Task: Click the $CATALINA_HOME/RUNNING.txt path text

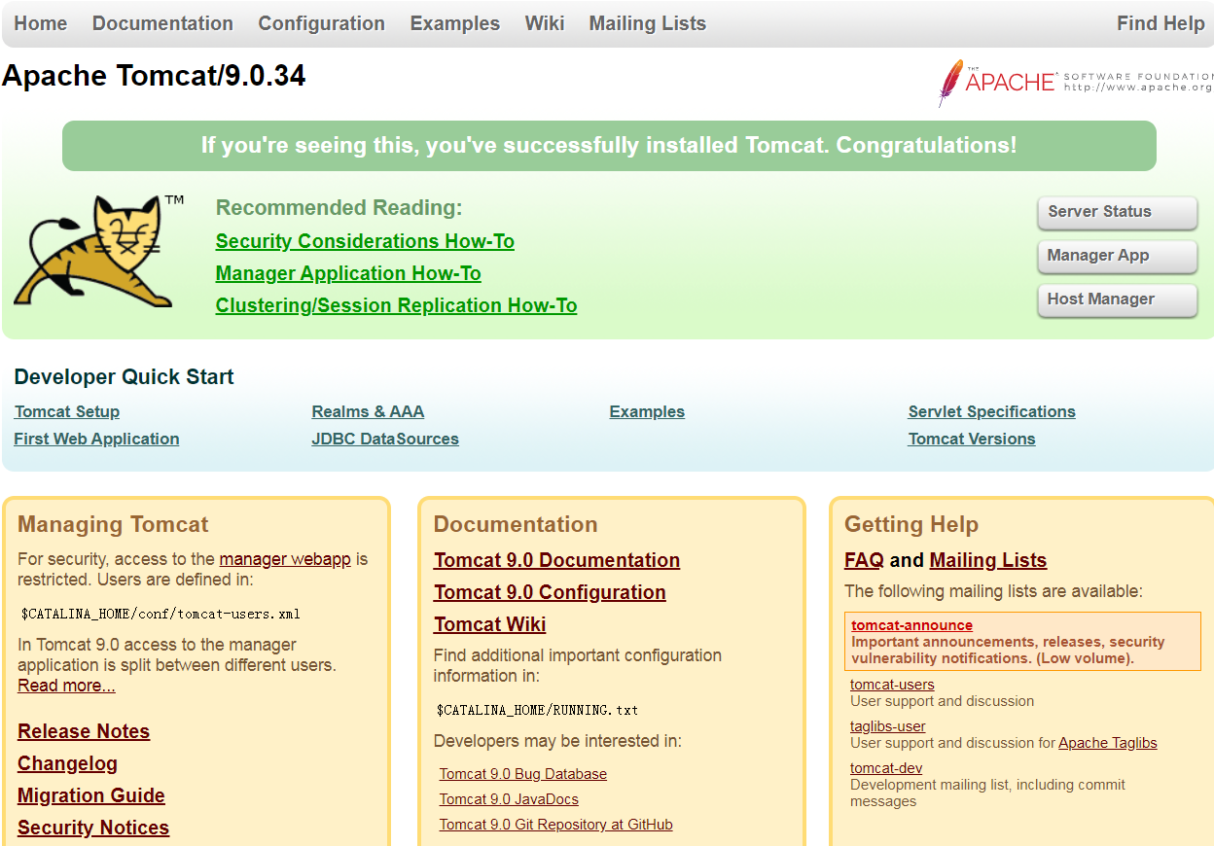Action: 537,710
